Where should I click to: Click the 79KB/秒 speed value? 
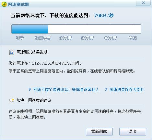click(104, 16)
